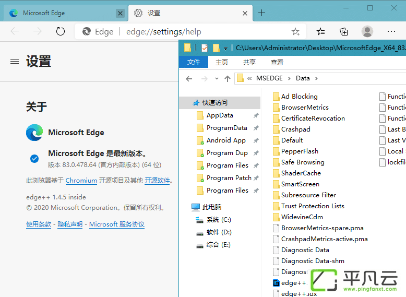Viewport: 406px width, 297px height.
Task: Select the WidevineCdm folder
Action: [298, 217]
